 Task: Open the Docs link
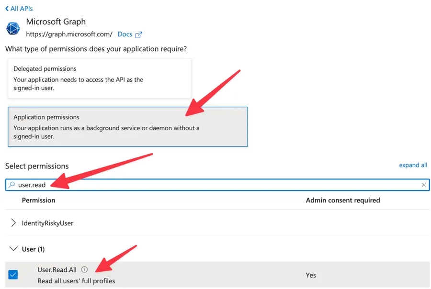point(125,34)
